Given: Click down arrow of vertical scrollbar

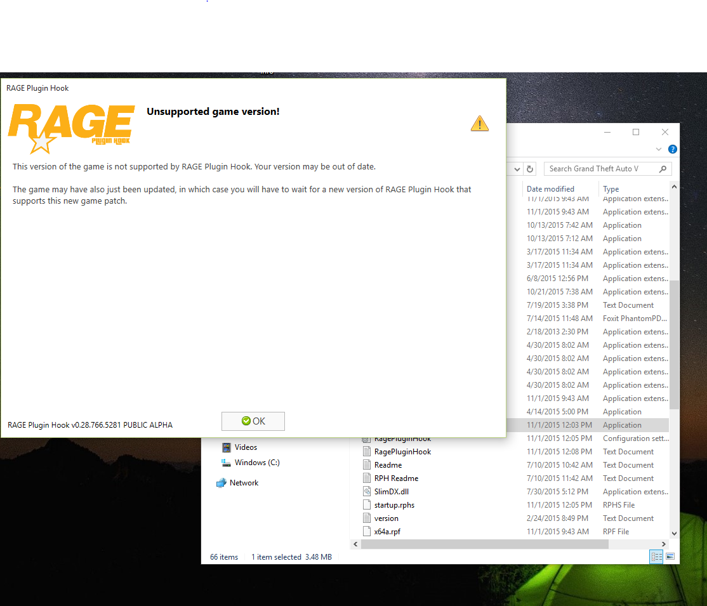Looking at the screenshot, I should 674,534.
